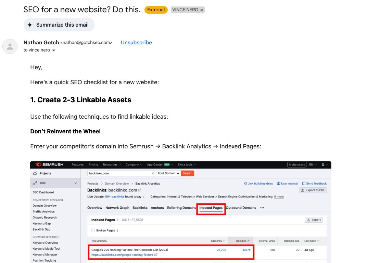Open Traffic Analytics in the sidebar
The width and height of the screenshot is (368, 263).
[x=44, y=211]
